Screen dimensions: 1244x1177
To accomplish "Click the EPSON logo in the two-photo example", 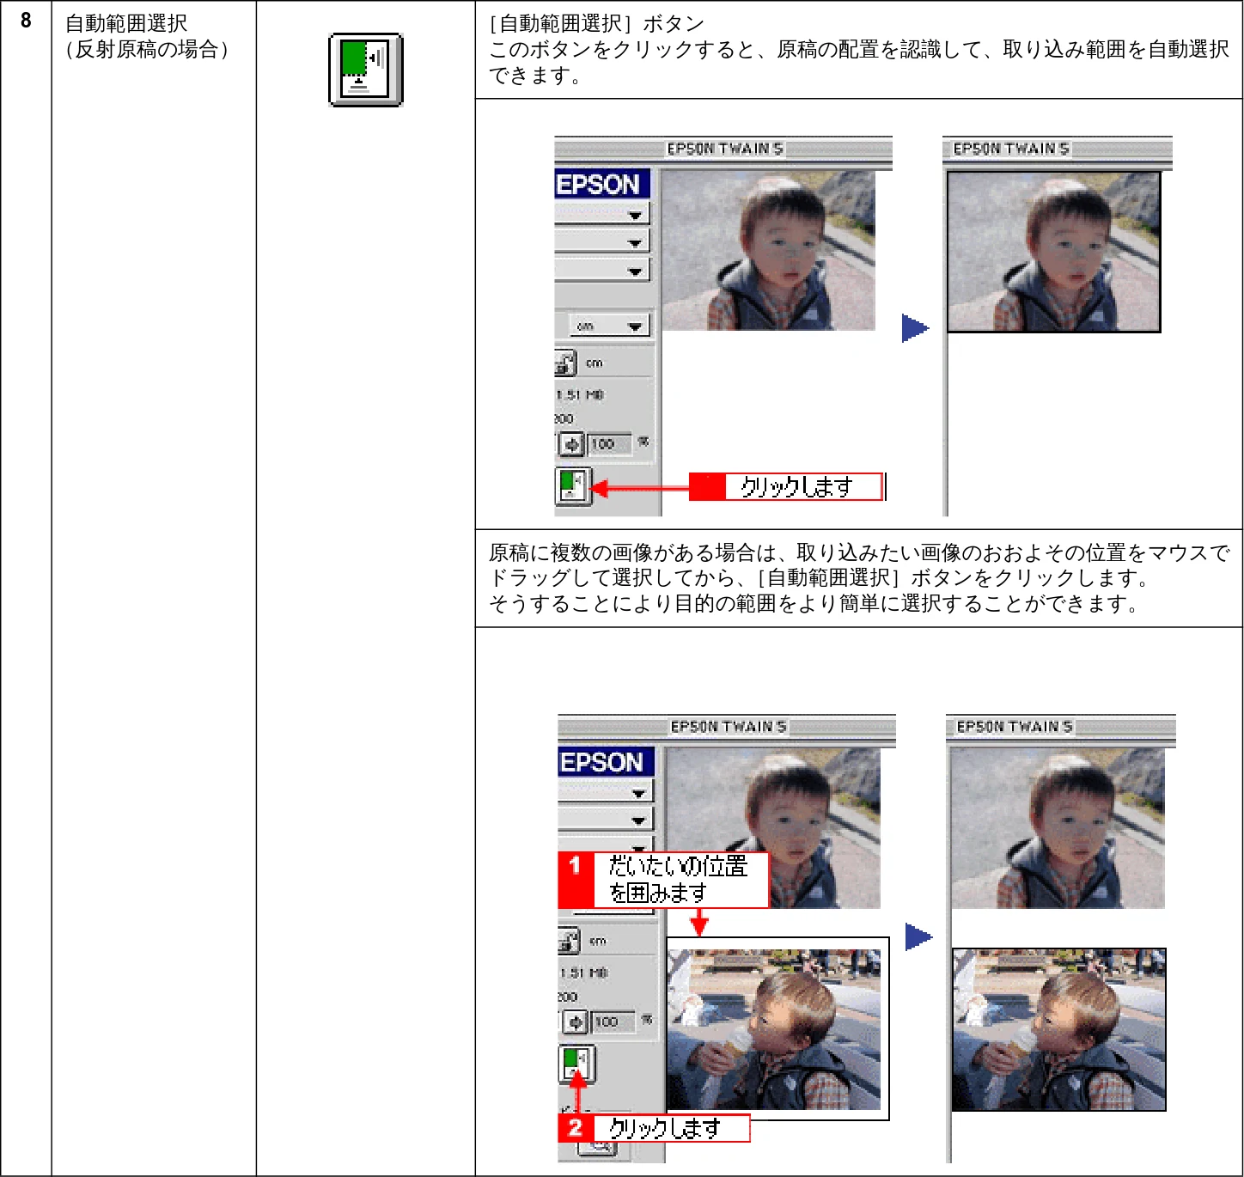I will 605,762.
